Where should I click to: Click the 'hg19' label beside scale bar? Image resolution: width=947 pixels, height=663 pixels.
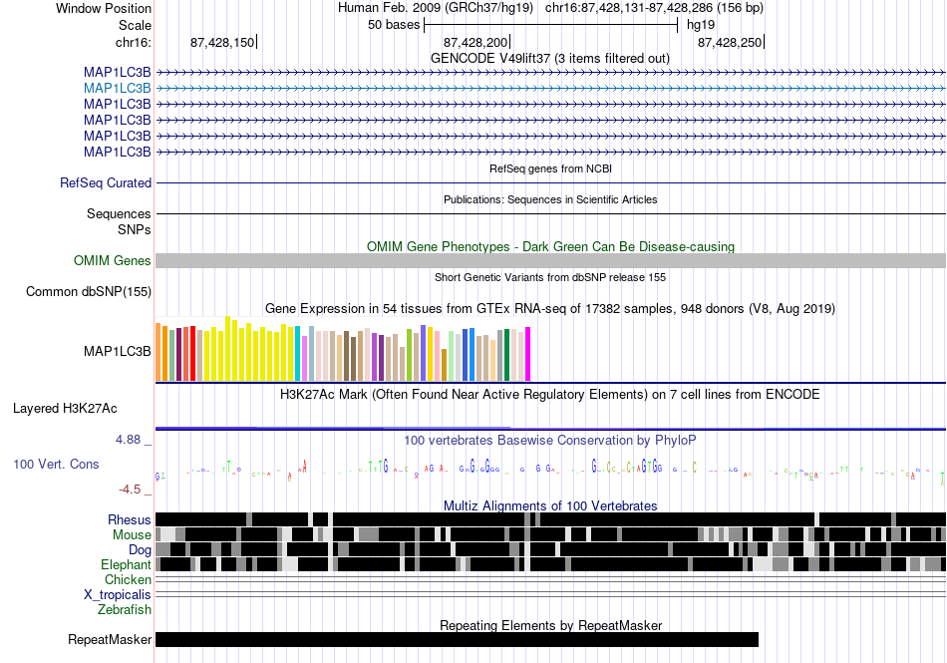(701, 25)
